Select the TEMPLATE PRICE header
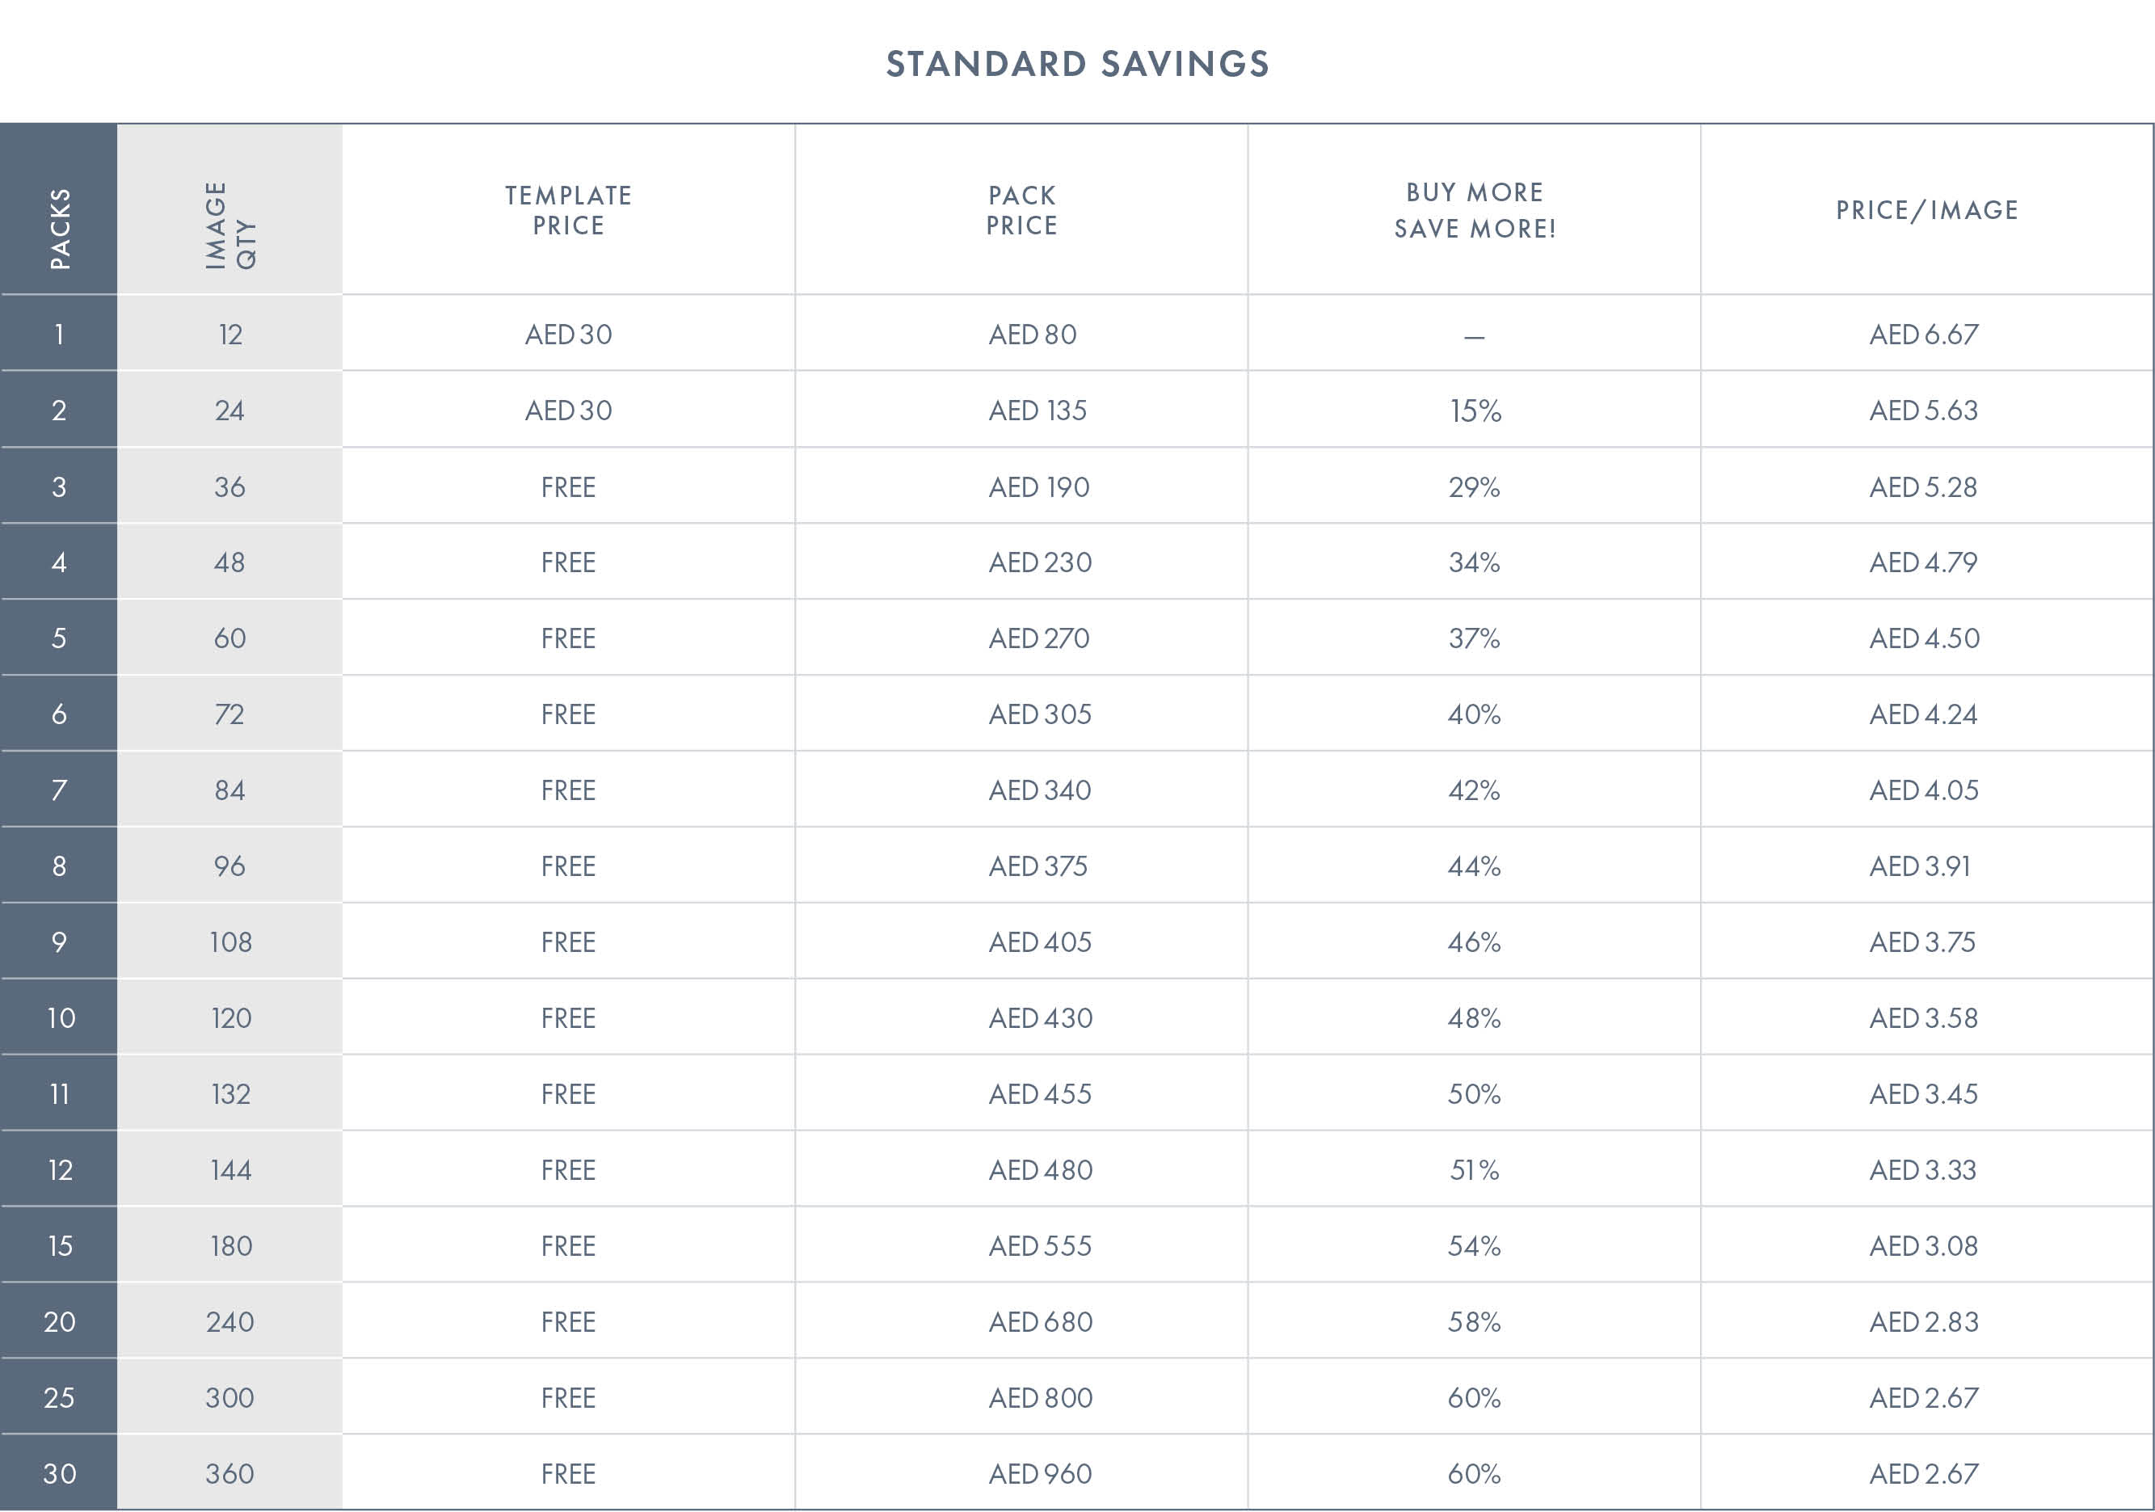 point(568,210)
